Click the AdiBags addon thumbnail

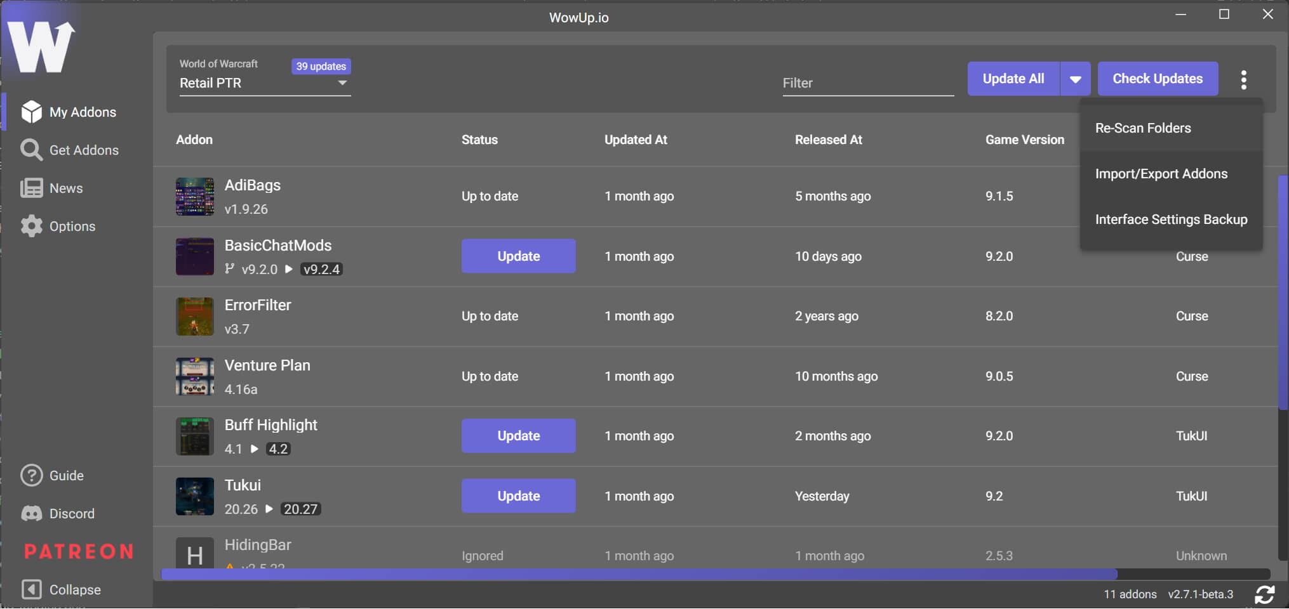click(194, 197)
